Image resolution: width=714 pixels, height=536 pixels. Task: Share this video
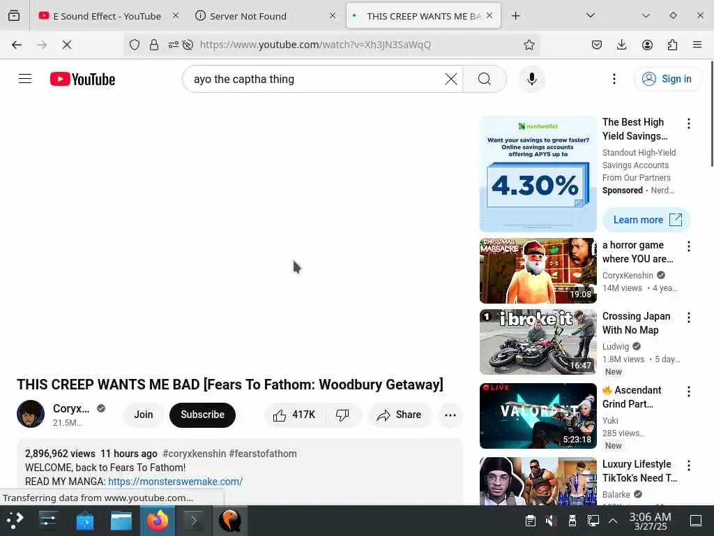[400, 415]
